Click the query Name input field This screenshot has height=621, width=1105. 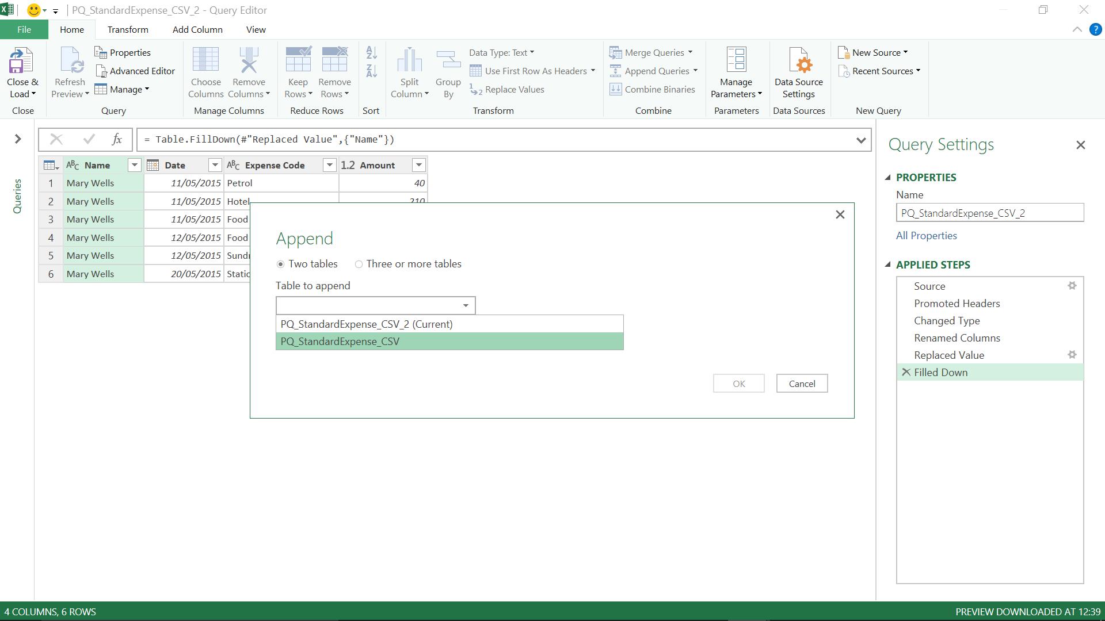coord(990,213)
